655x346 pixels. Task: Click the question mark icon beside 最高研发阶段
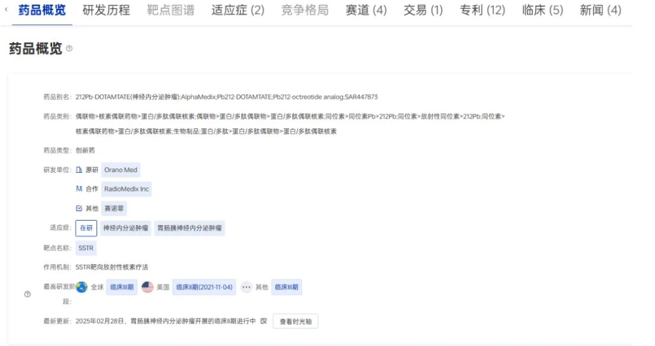point(27,295)
